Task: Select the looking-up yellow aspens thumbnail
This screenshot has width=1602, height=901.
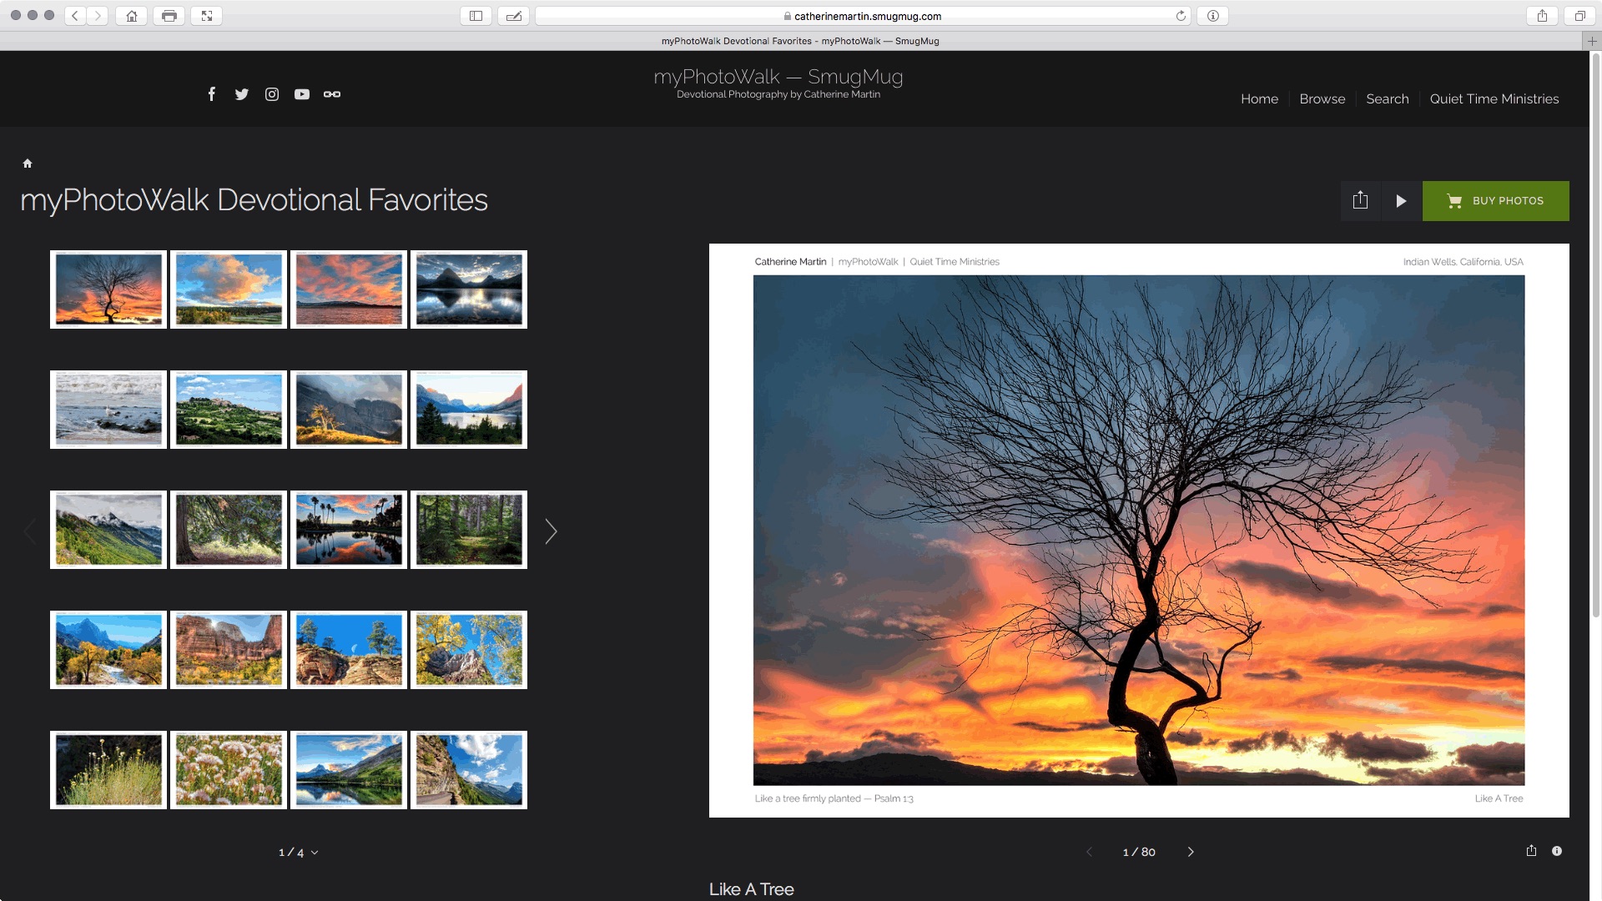Action: click(469, 650)
